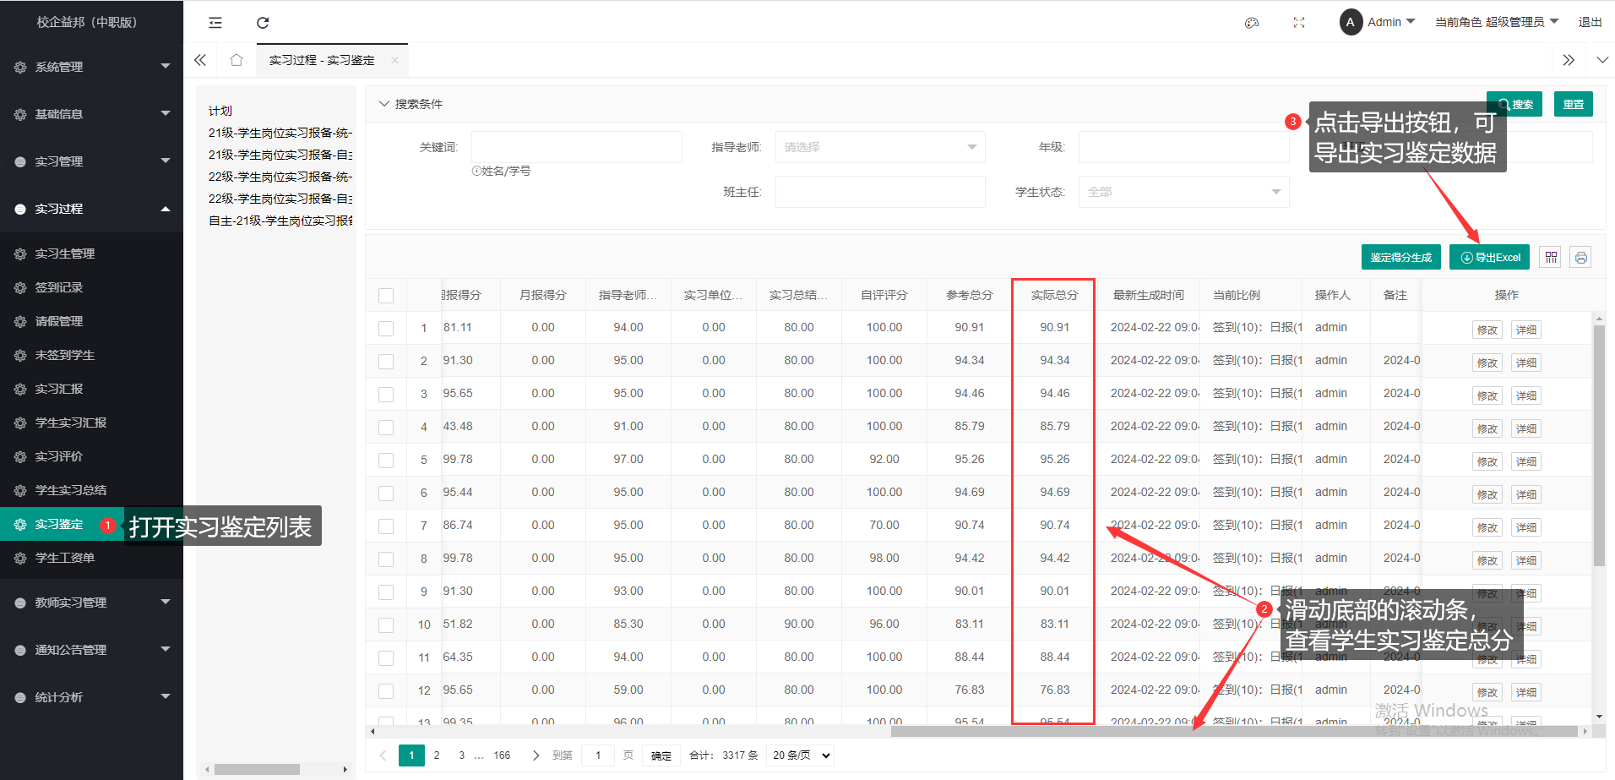
Task: Click the page refresh icon
Action: pyautogui.click(x=263, y=23)
